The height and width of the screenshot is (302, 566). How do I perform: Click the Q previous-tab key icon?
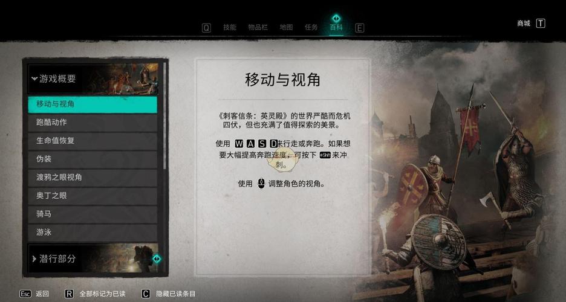(206, 28)
